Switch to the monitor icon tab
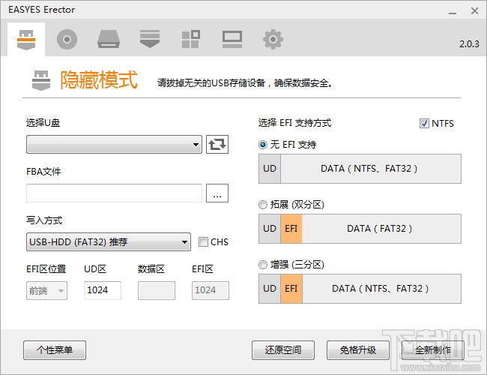 click(x=232, y=39)
